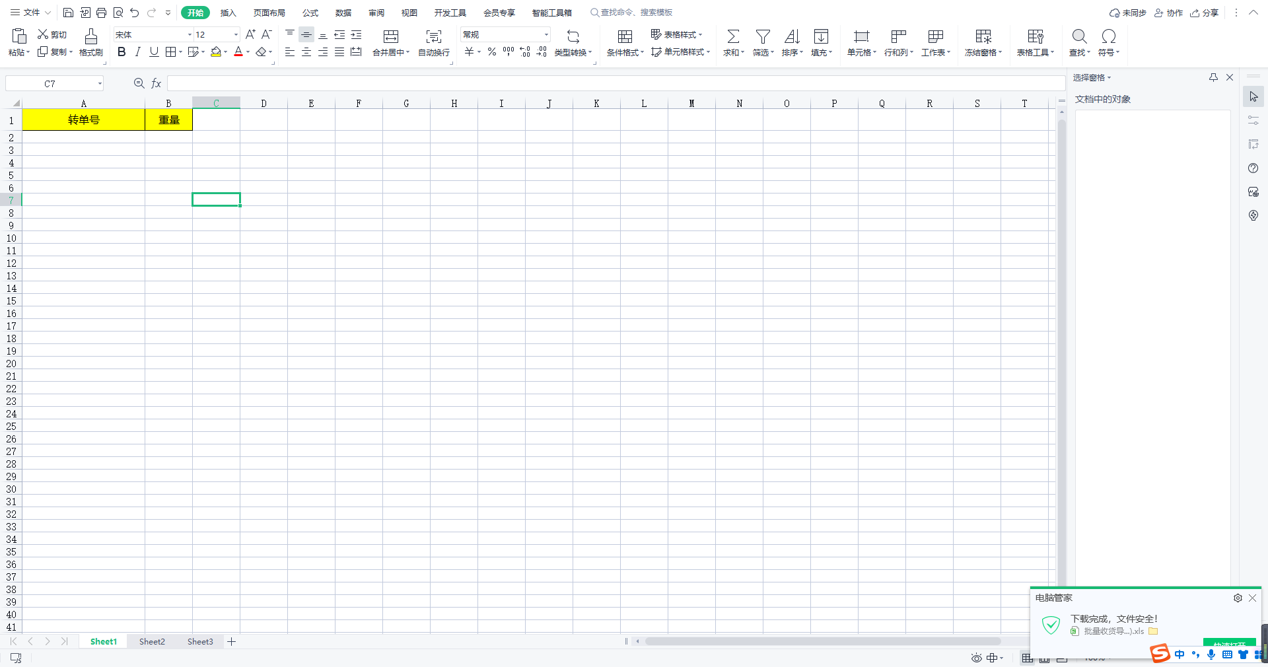
Task: Click the fill color paint bucket swatch
Action: tap(216, 52)
